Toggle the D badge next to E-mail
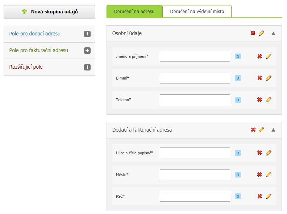 click(238, 78)
